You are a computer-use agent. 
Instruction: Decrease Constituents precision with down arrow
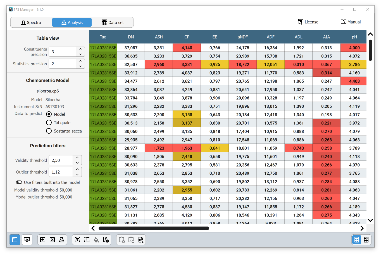(80, 54)
